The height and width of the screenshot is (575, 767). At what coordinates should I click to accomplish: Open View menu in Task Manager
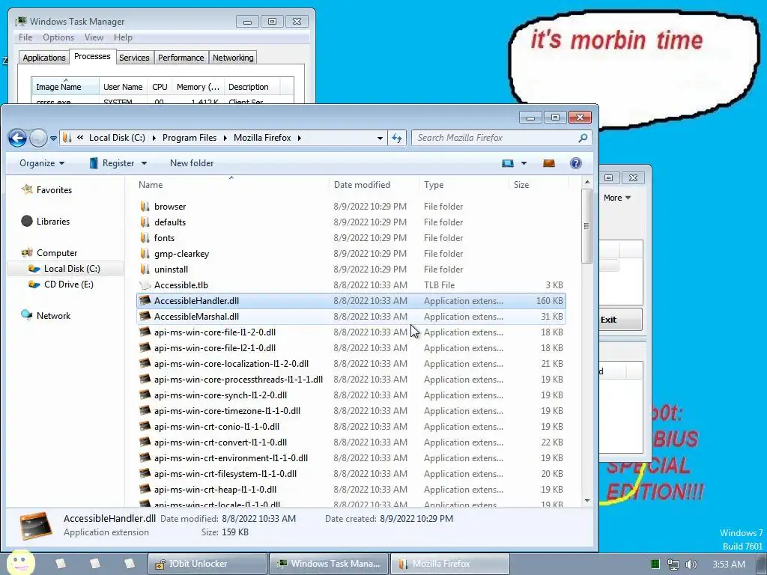[94, 37]
